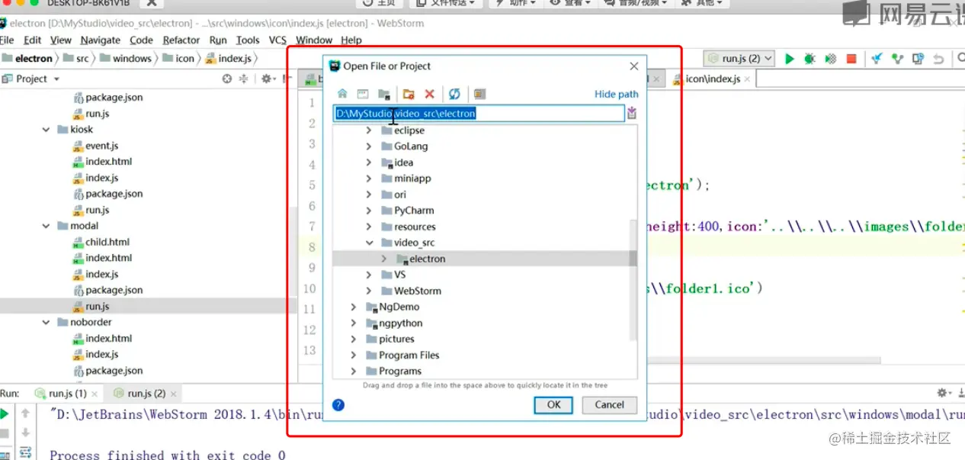Open the Refactor menu
The width and height of the screenshot is (965, 460).
(181, 40)
